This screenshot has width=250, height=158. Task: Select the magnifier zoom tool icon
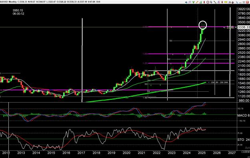[211, 2]
